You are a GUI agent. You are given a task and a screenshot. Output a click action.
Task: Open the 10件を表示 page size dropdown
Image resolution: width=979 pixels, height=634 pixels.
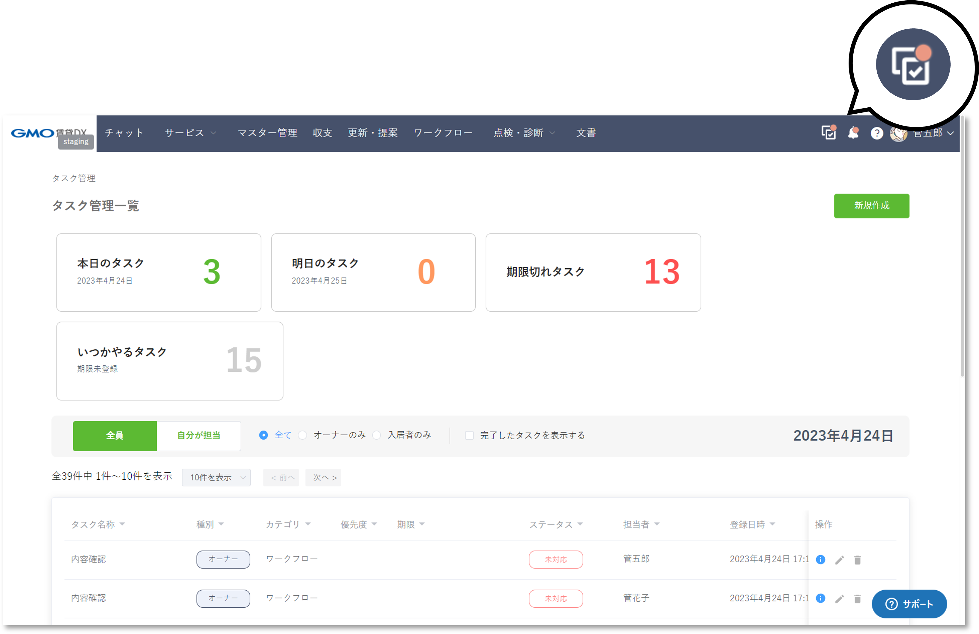tap(216, 477)
